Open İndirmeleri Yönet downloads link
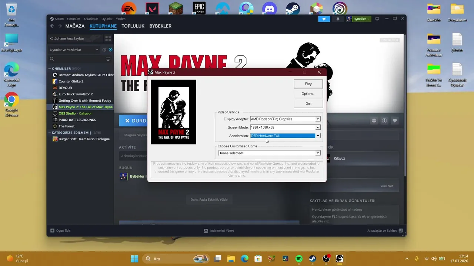Screen dimensions: 474x266 (219, 231)
